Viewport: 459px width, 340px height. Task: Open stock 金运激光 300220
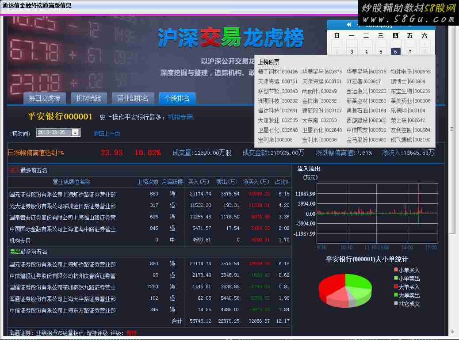366,91
